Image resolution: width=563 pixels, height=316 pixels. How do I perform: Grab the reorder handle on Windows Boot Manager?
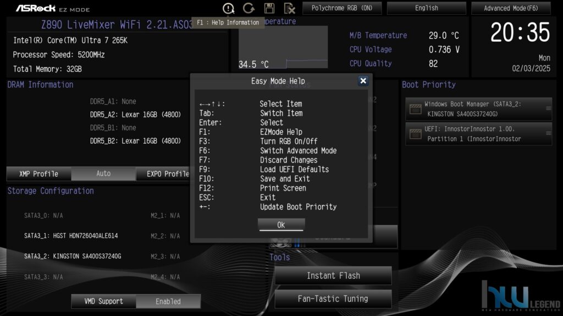tap(548, 108)
